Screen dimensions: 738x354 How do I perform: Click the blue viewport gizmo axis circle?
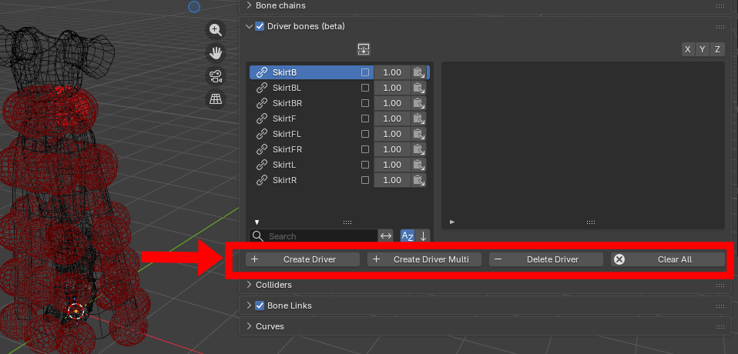(194, 7)
